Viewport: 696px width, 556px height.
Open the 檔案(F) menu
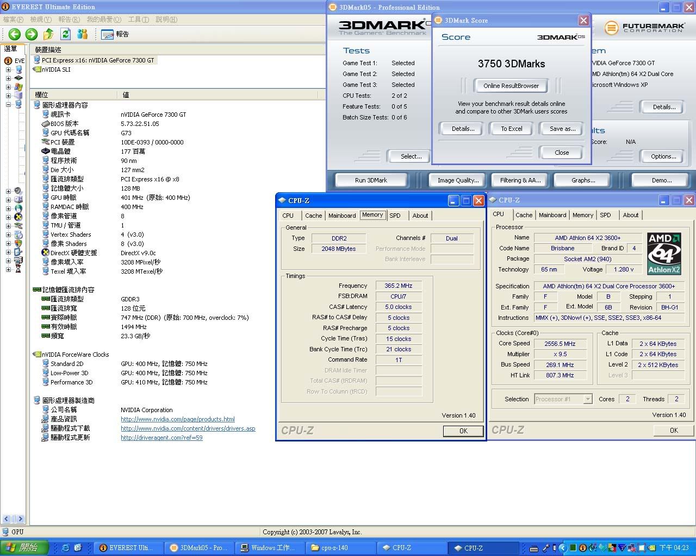pyautogui.click(x=13, y=20)
